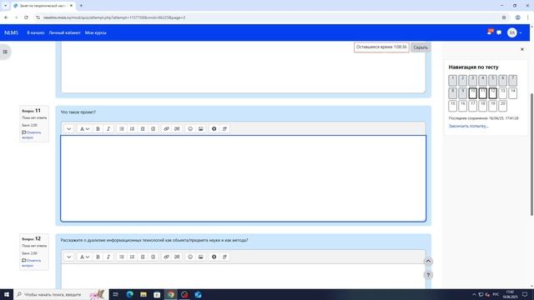Viewport: 534px width, 300px height.
Task: Click into question 12 answer text area
Action: (243, 276)
